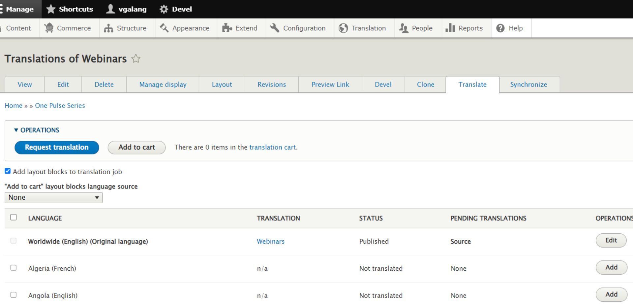Click the Help question mark icon
This screenshot has height=305, width=633.
coord(500,28)
